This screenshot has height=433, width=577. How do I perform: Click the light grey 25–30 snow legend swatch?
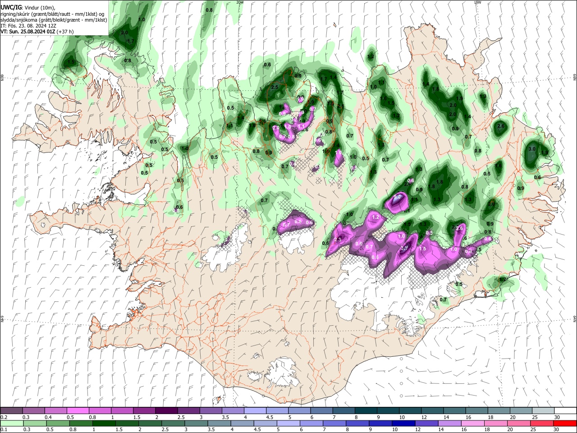coord(542,411)
